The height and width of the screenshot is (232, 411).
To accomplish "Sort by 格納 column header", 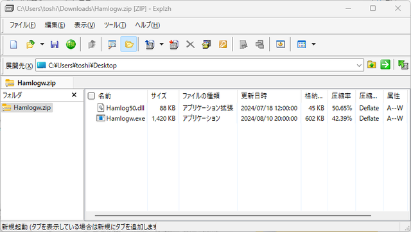I will tap(314, 96).
